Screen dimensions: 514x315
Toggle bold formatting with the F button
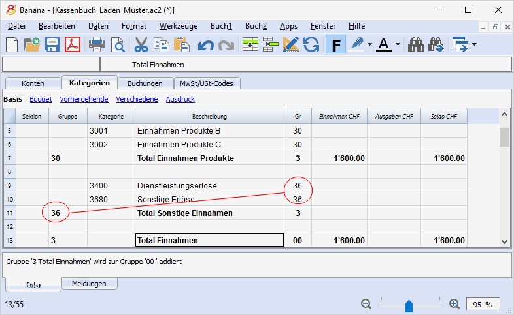(335, 44)
